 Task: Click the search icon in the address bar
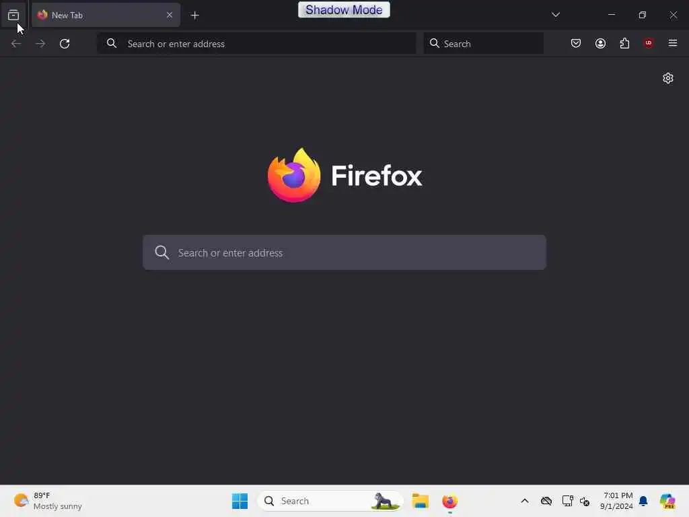click(112, 43)
